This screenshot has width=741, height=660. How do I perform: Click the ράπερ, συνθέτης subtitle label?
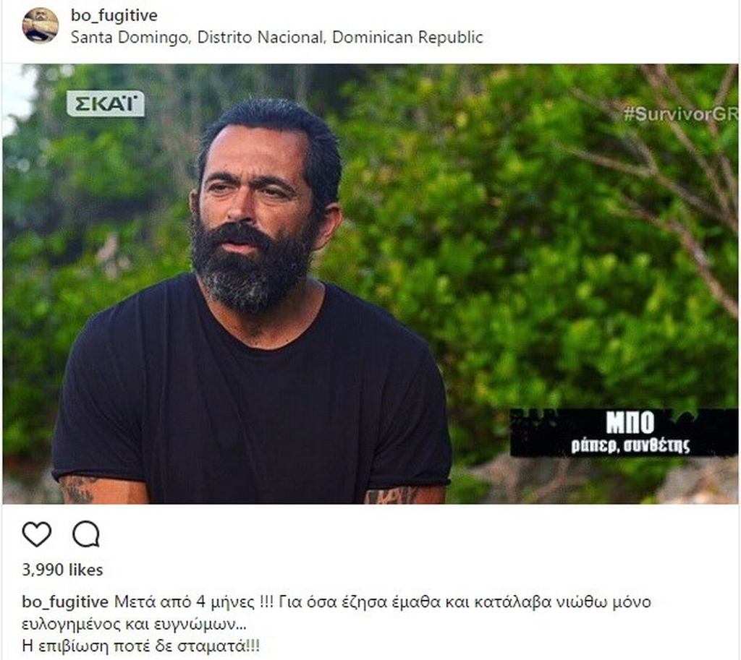point(630,445)
